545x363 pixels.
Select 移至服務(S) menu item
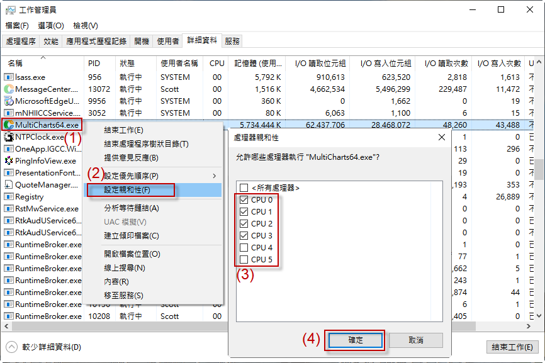click(x=153, y=296)
